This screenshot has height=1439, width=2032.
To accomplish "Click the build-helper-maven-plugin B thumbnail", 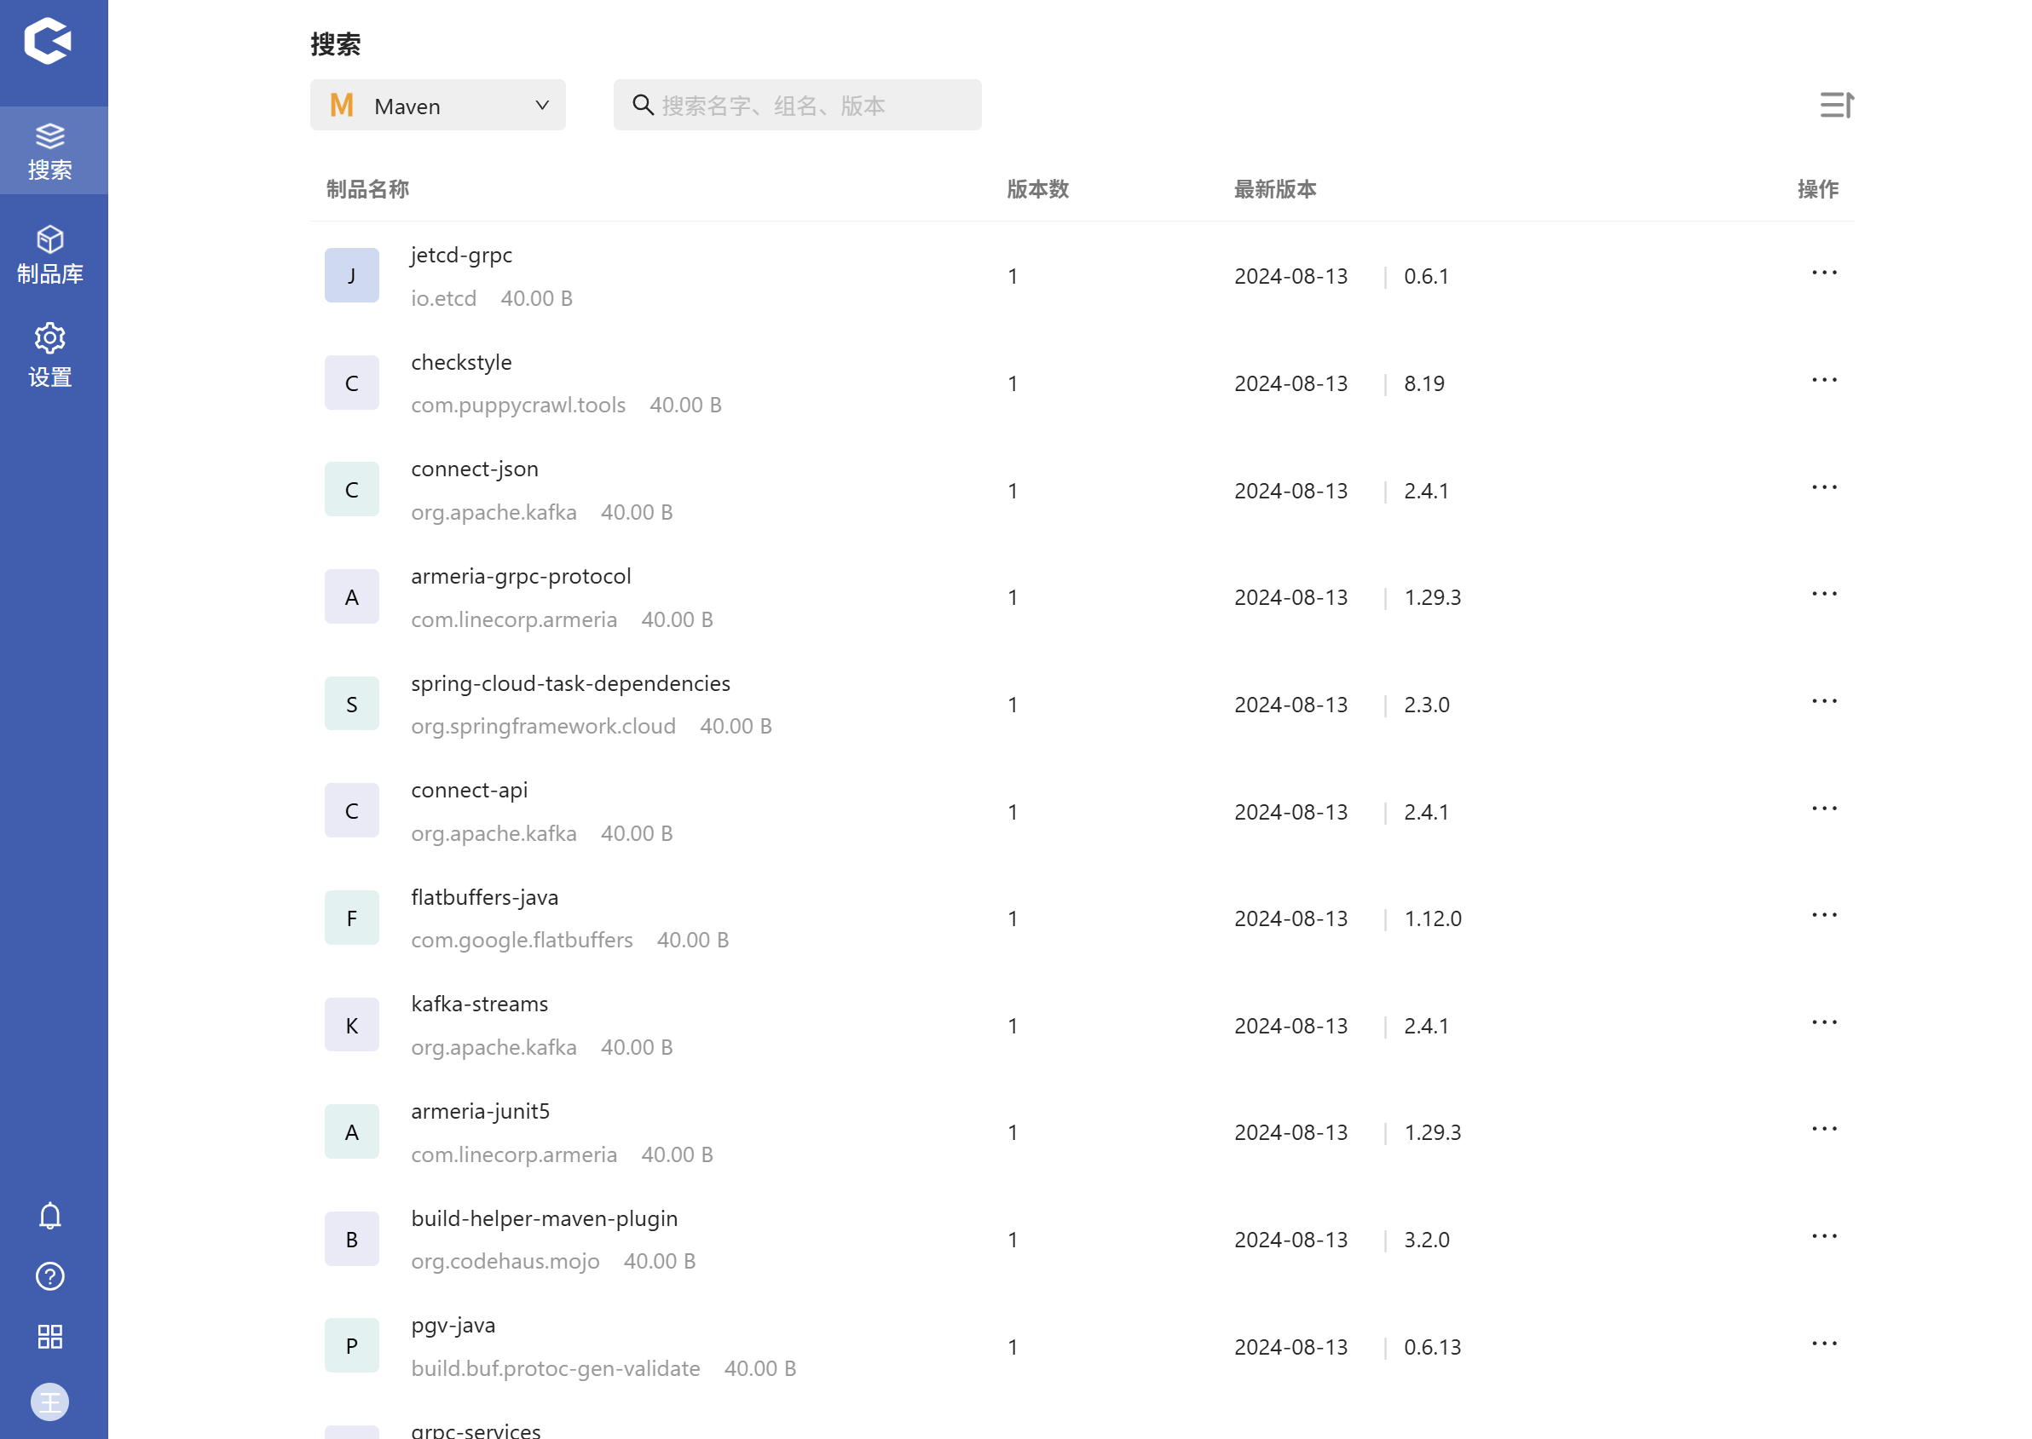I will (352, 1239).
